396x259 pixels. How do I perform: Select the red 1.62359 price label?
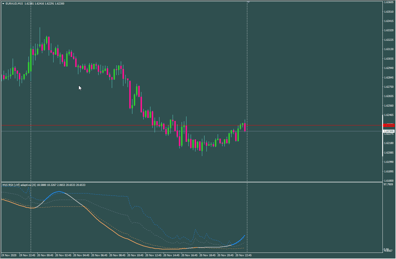(x=389, y=125)
